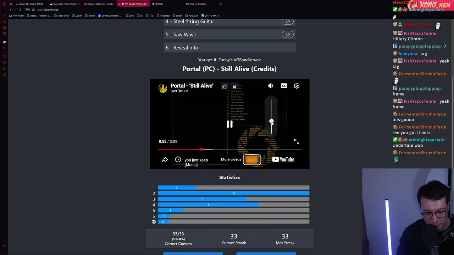Click the video progress scrubber handle
The width and height of the screenshot is (454, 255).
[x=201, y=149]
